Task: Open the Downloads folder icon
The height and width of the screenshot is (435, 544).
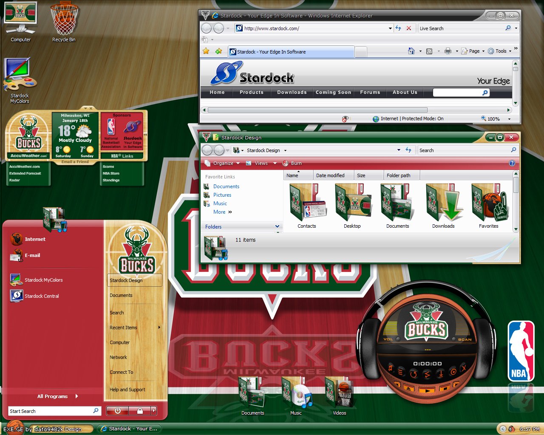Action: 443,206
